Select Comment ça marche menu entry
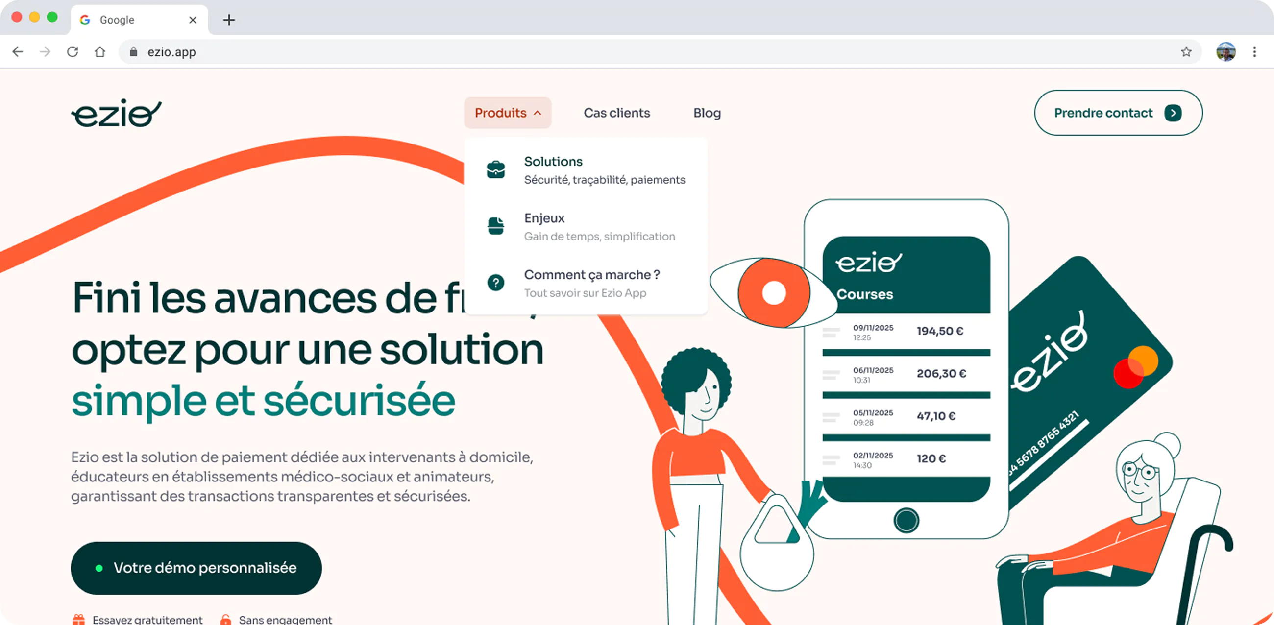Viewport: 1274px width, 625px height. point(586,283)
